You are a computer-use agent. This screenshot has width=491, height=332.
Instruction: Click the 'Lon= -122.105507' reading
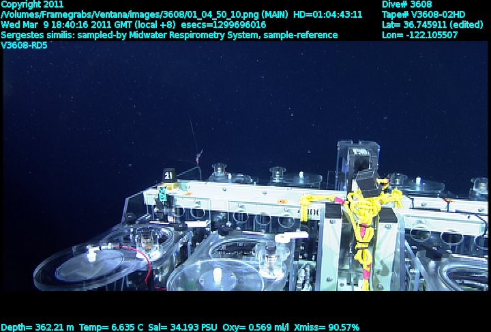(419, 35)
